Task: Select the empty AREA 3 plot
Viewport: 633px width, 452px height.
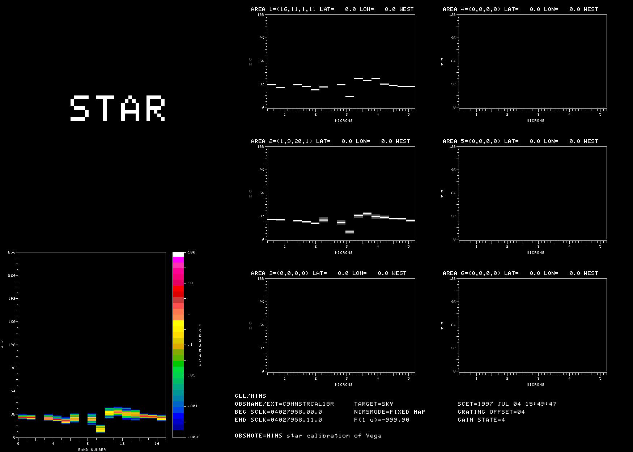Action: (x=341, y=325)
